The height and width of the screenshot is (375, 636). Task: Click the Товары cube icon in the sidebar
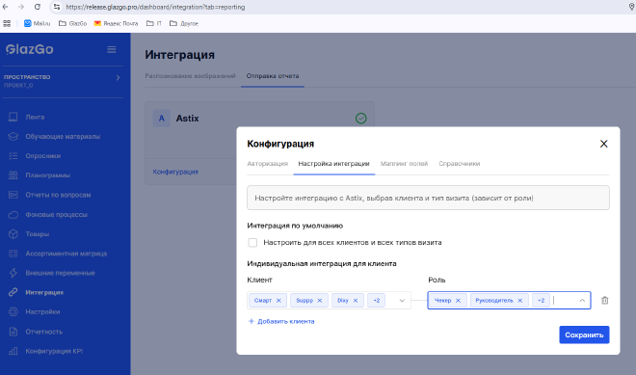13,233
